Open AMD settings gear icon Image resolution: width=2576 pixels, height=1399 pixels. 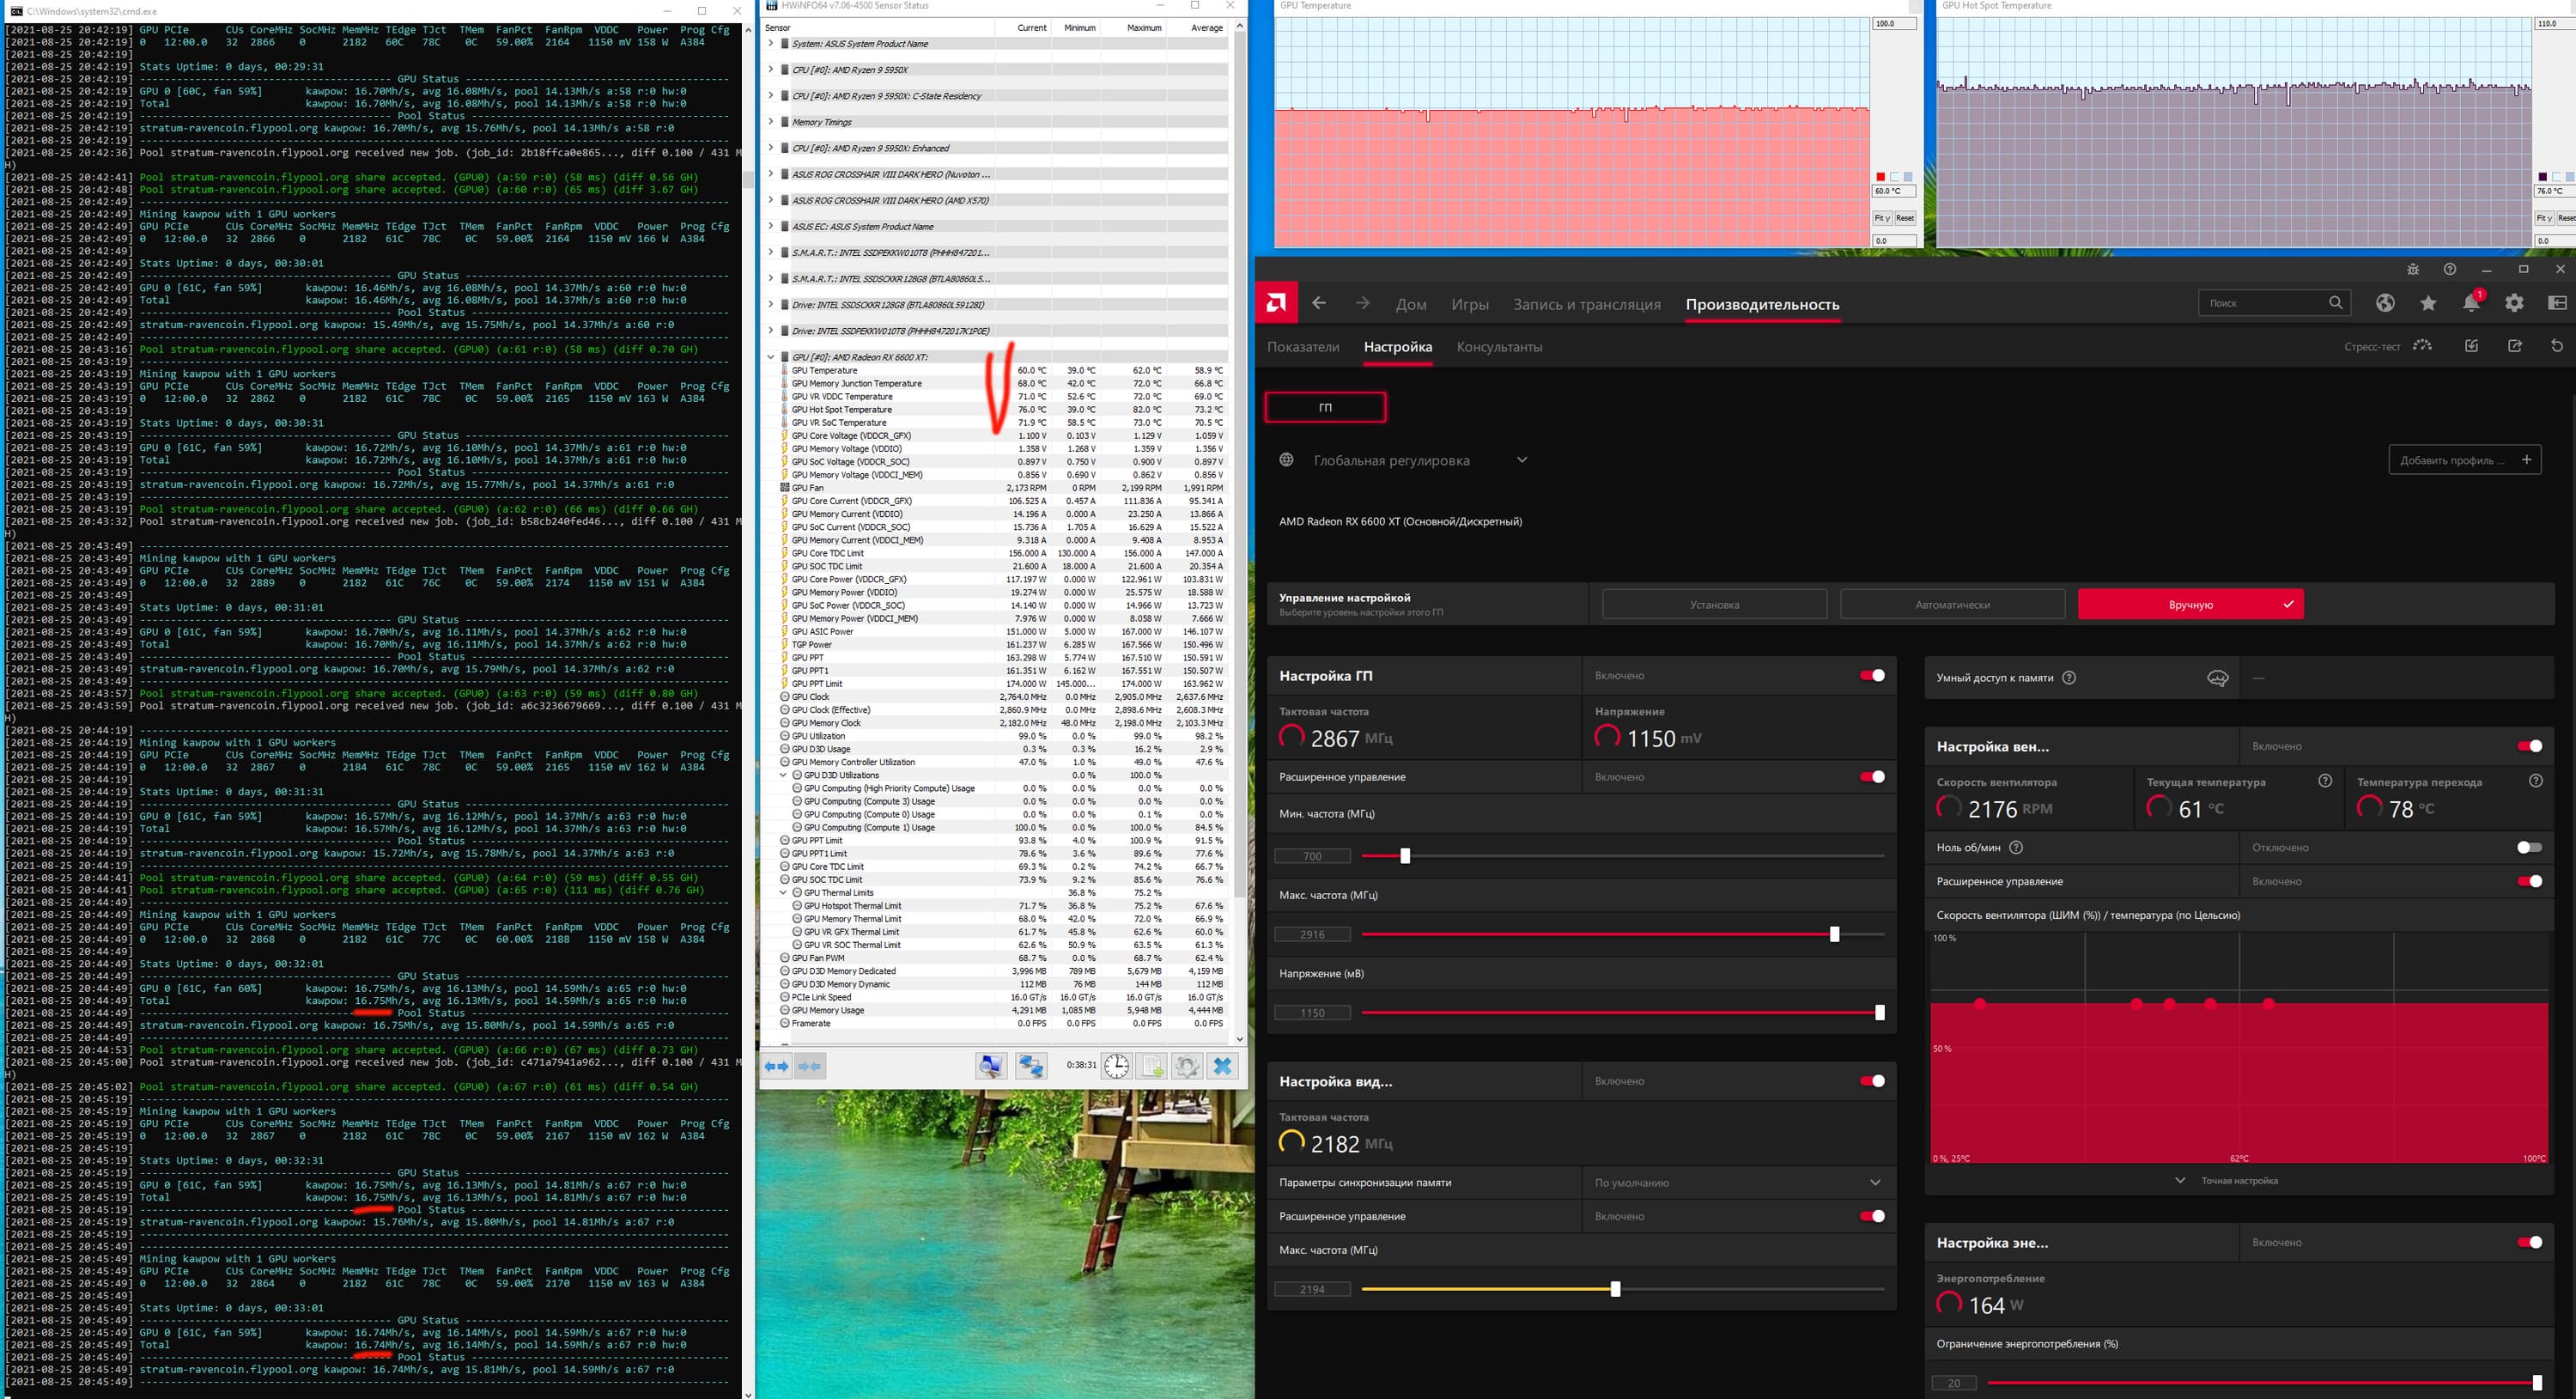tap(2514, 303)
